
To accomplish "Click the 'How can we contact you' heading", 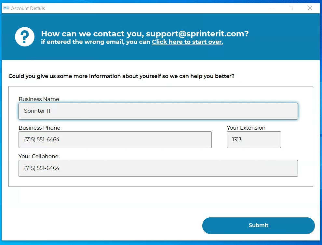I will pos(145,34).
